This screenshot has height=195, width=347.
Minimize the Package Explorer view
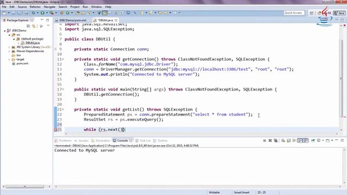click(42, 20)
